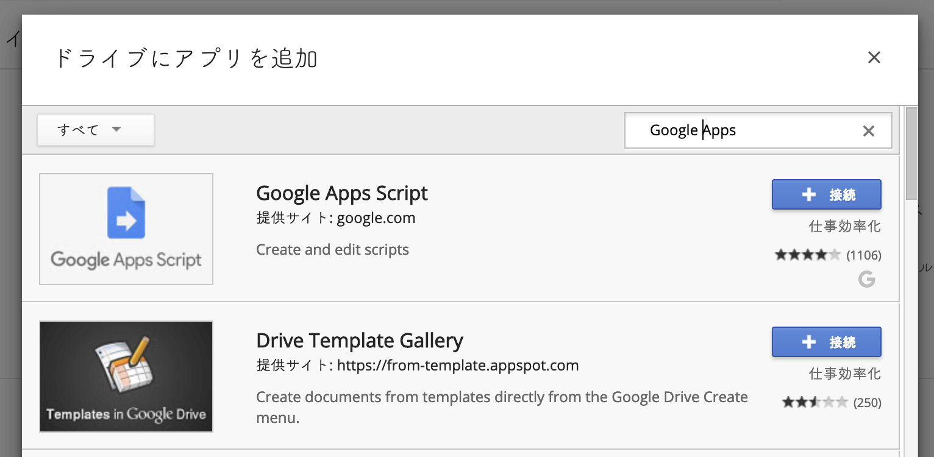Clear the search box text
Viewport: 934px width, 457px height.
868,131
